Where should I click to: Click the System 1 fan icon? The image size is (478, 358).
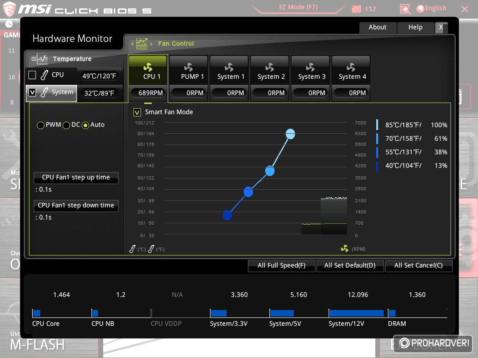(229, 67)
